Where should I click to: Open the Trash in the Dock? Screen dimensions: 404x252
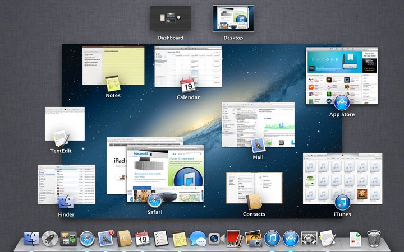374,239
